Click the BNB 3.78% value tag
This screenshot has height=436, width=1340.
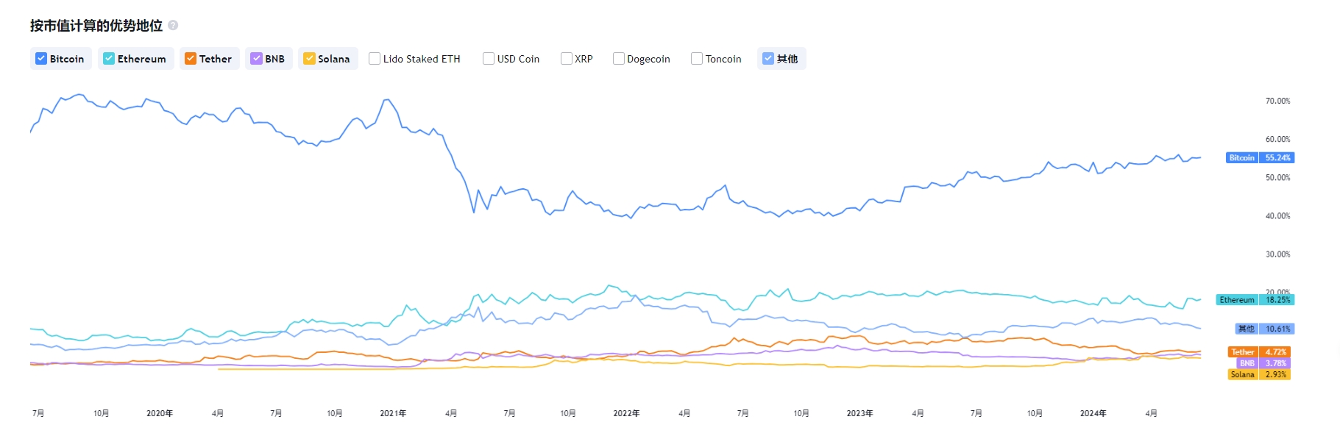1263,363
